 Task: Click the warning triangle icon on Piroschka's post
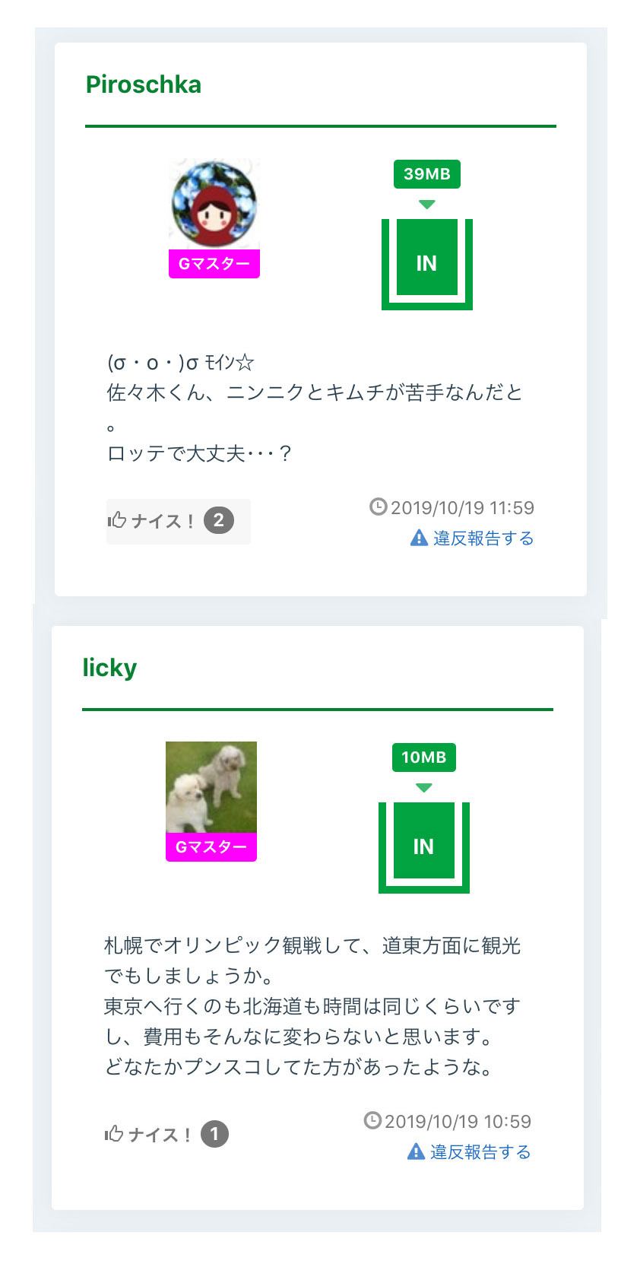pos(419,538)
